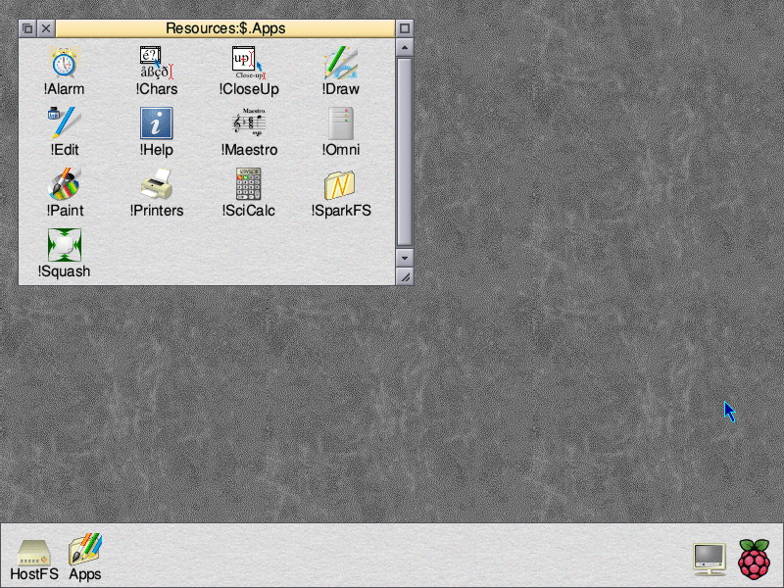Click the adjust size corner of Apps window
Screen dimensions: 784x588
click(x=405, y=276)
